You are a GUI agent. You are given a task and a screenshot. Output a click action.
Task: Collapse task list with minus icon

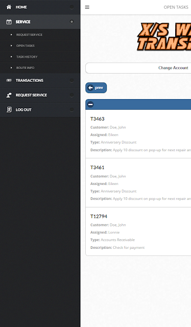[90, 104]
